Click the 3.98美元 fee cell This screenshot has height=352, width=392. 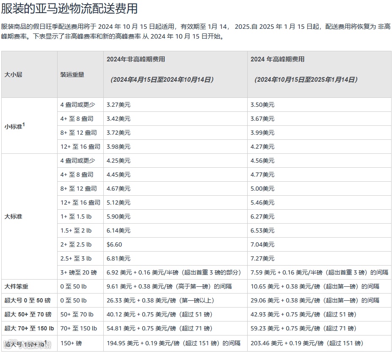[x=176, y=147]
